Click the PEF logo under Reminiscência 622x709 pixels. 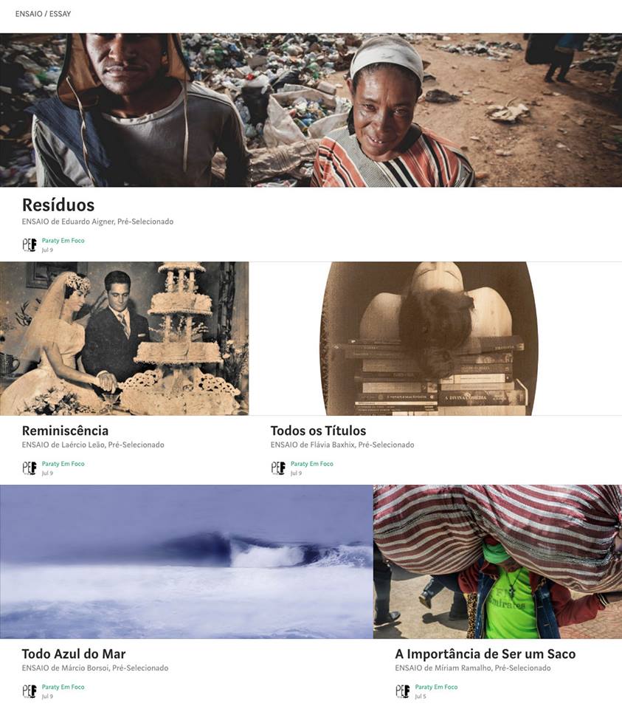pos(30,467)
